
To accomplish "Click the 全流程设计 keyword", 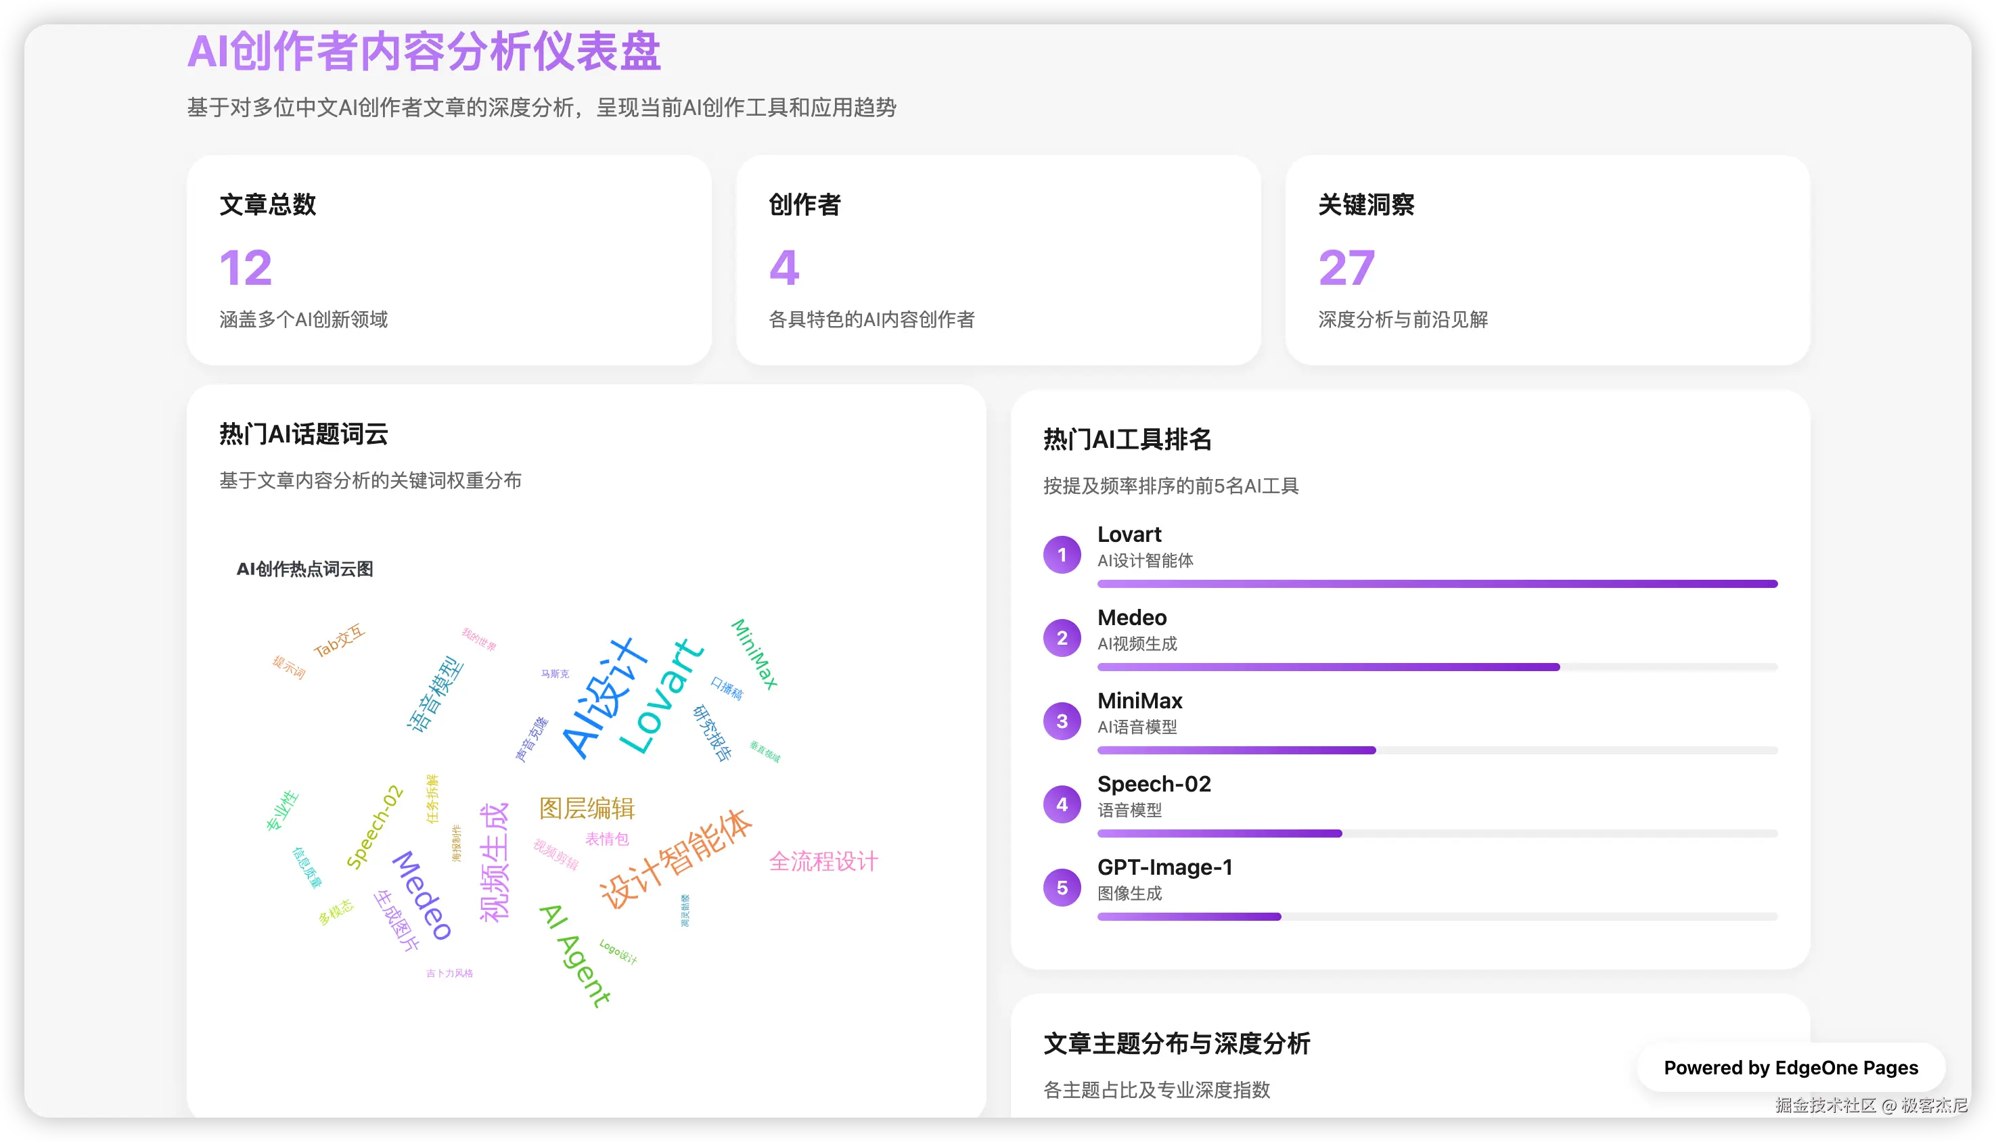I will coord(823,861).
